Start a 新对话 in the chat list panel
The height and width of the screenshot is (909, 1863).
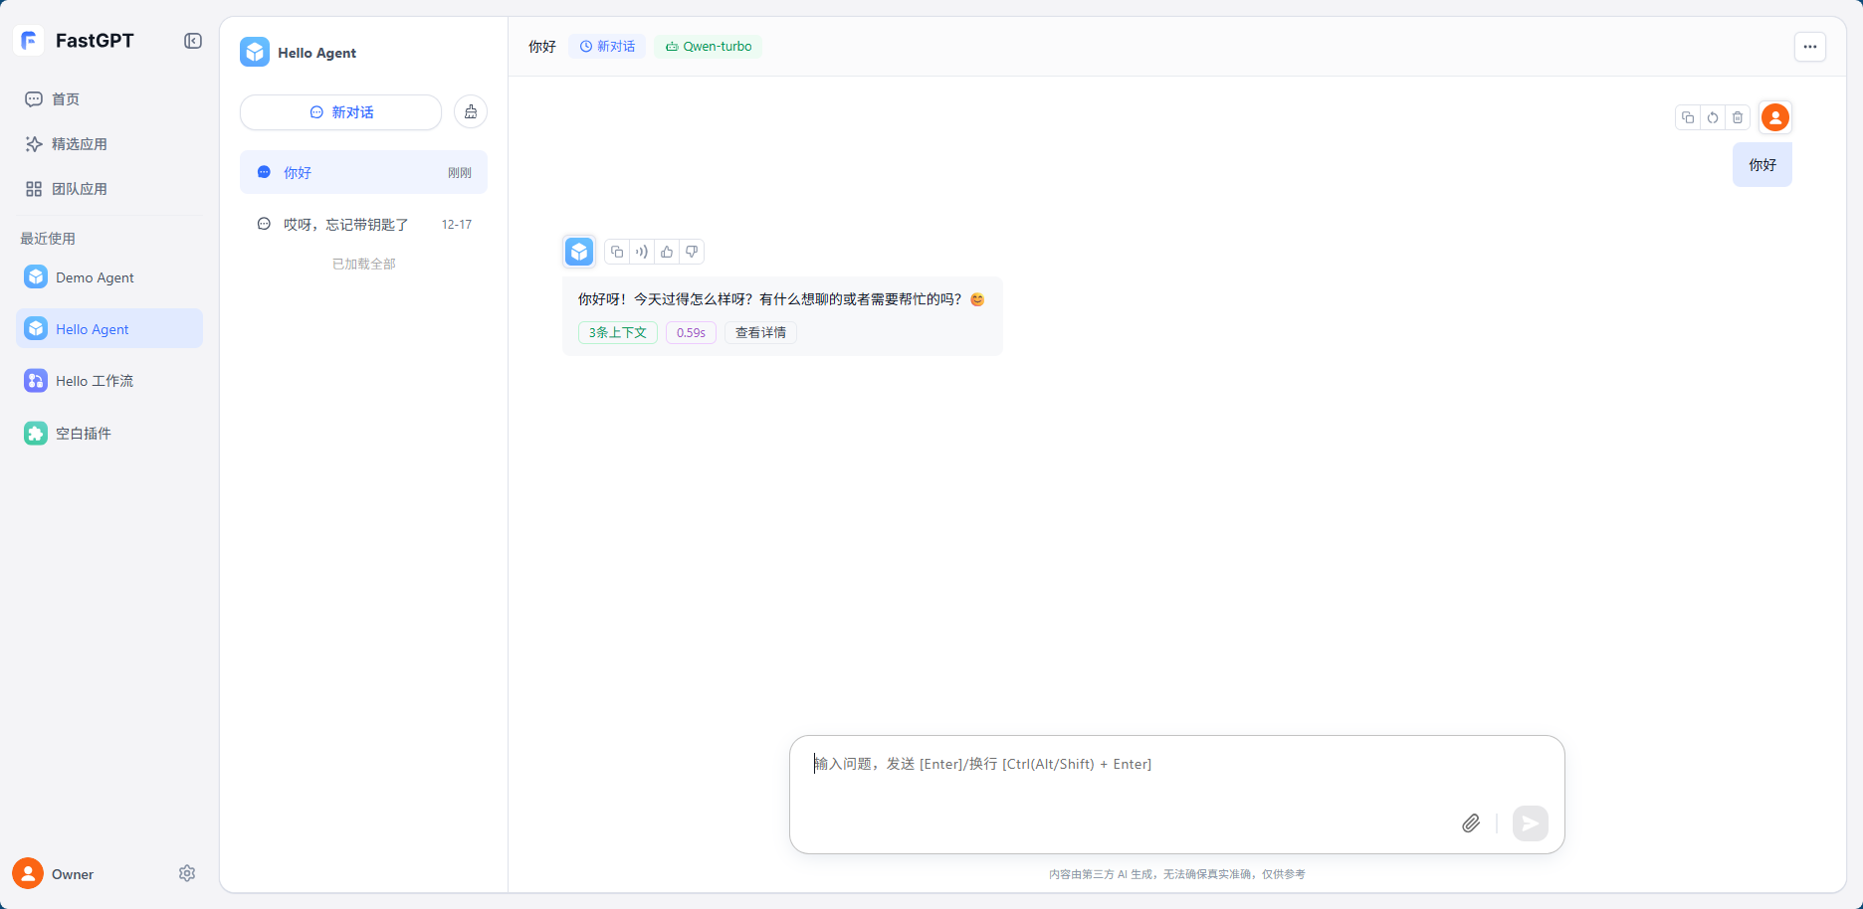point(340,112)
